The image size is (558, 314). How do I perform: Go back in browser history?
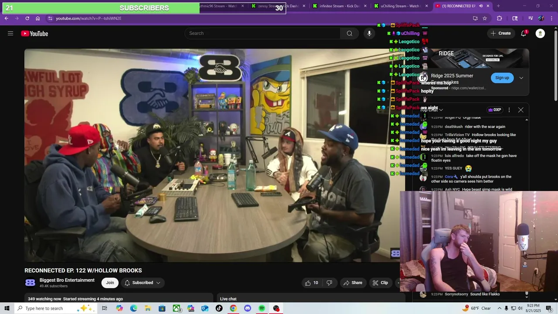coord(6,18)
